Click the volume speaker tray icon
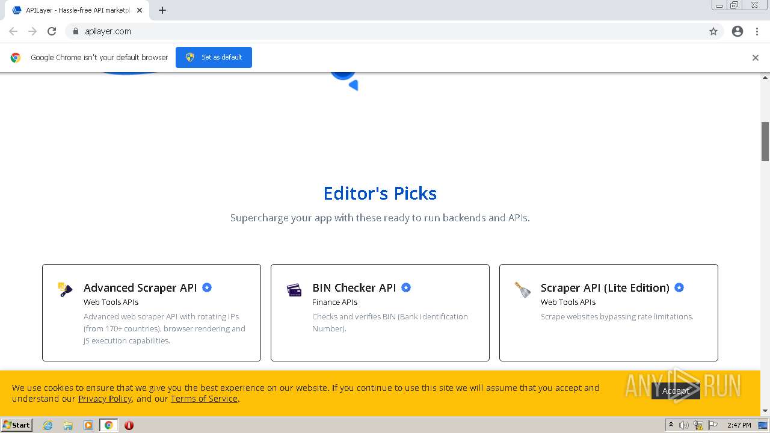The image size is (770, 433). 684,425
